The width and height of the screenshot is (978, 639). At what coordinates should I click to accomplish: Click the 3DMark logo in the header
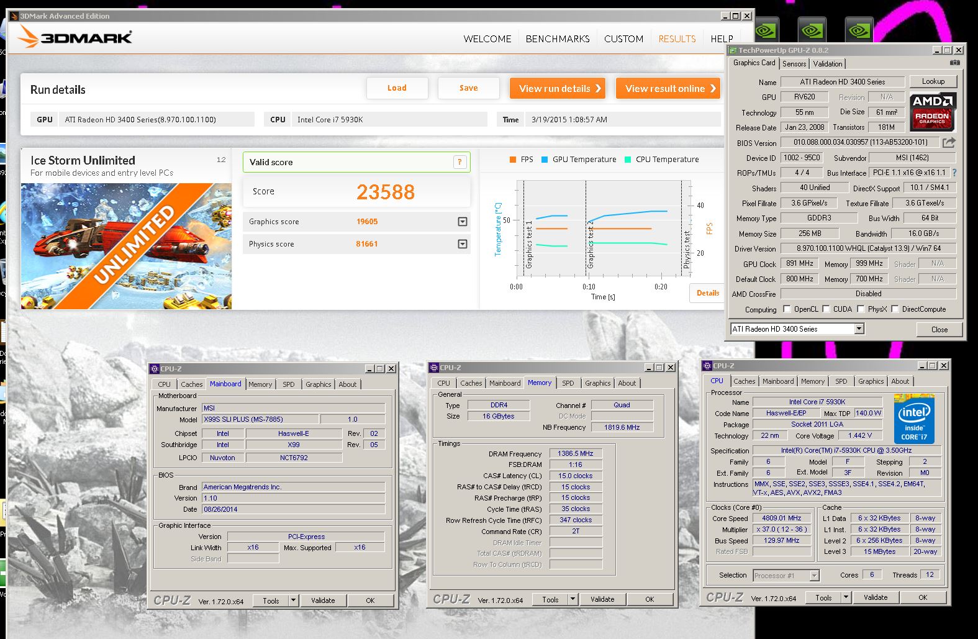click(x=76, y=37)
